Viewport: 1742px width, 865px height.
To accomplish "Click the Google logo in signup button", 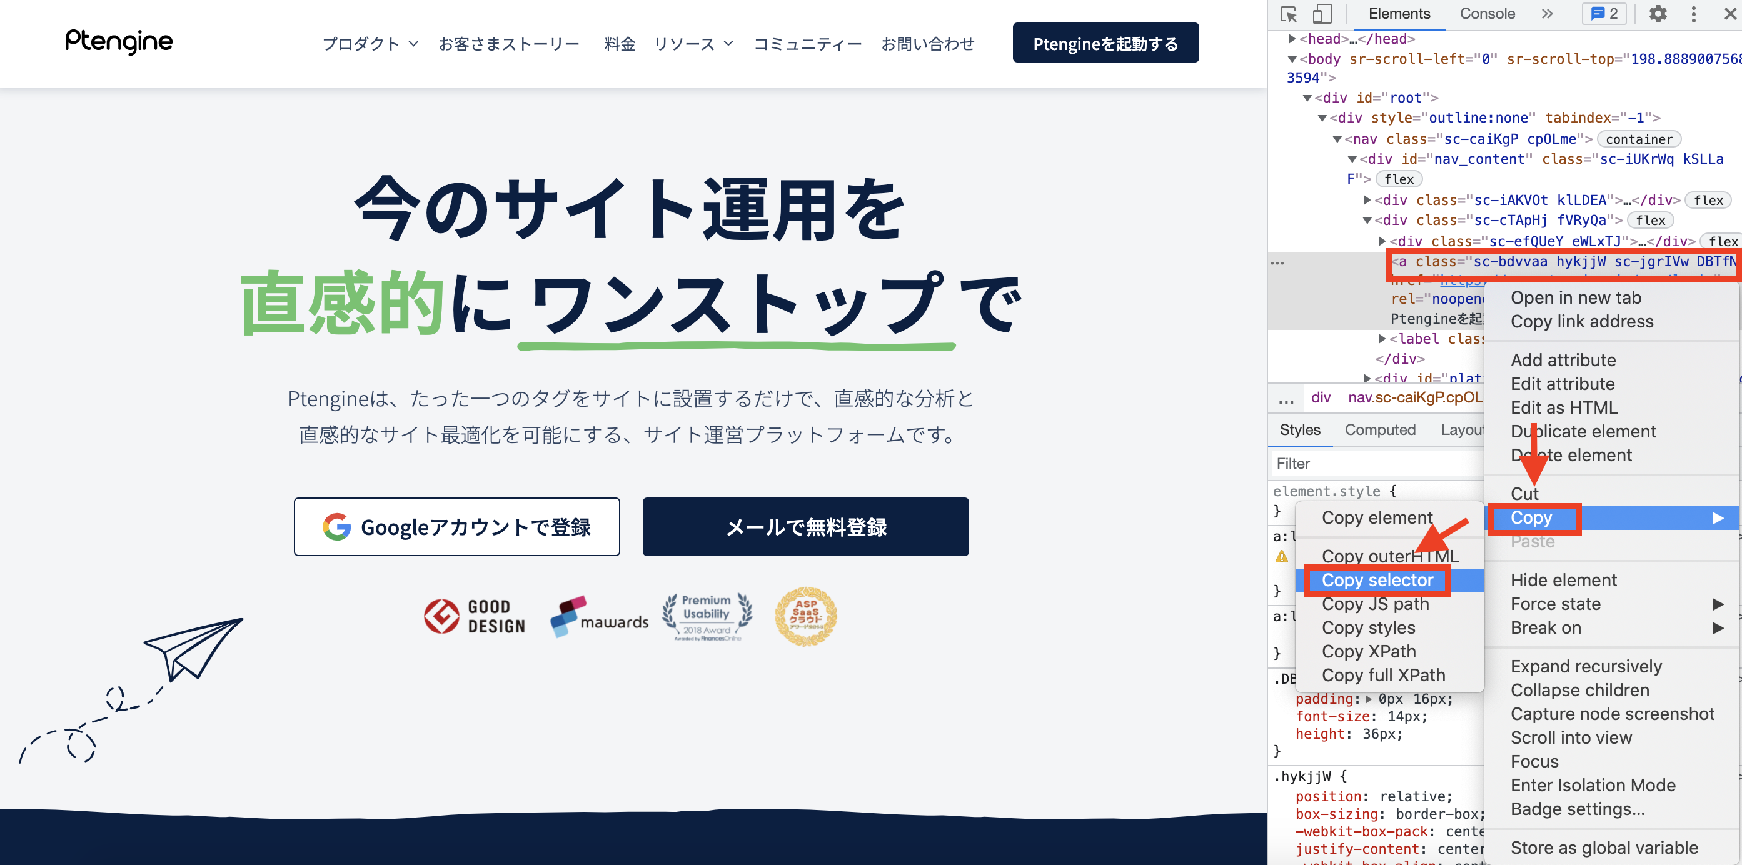I will point(337,527).
